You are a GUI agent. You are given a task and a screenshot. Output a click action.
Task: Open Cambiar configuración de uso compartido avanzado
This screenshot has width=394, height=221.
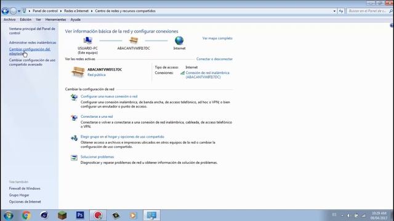32,63
